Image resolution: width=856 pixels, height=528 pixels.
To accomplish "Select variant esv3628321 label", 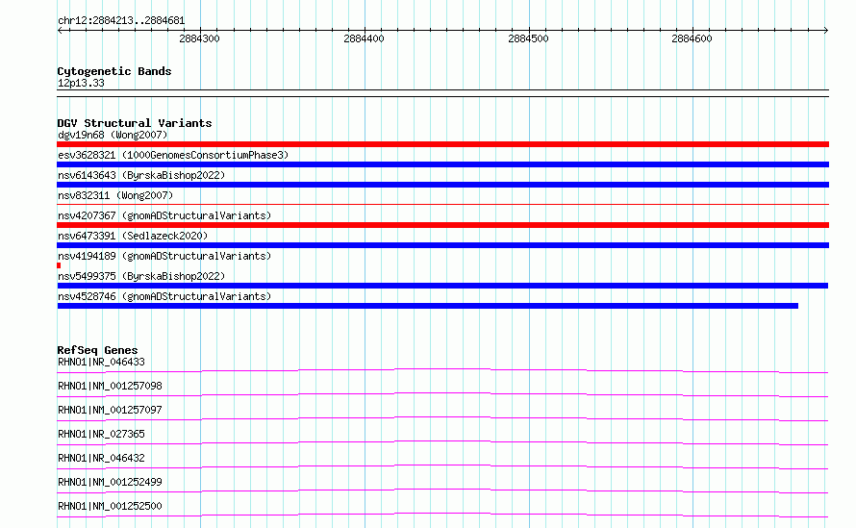I will (173, 155).
